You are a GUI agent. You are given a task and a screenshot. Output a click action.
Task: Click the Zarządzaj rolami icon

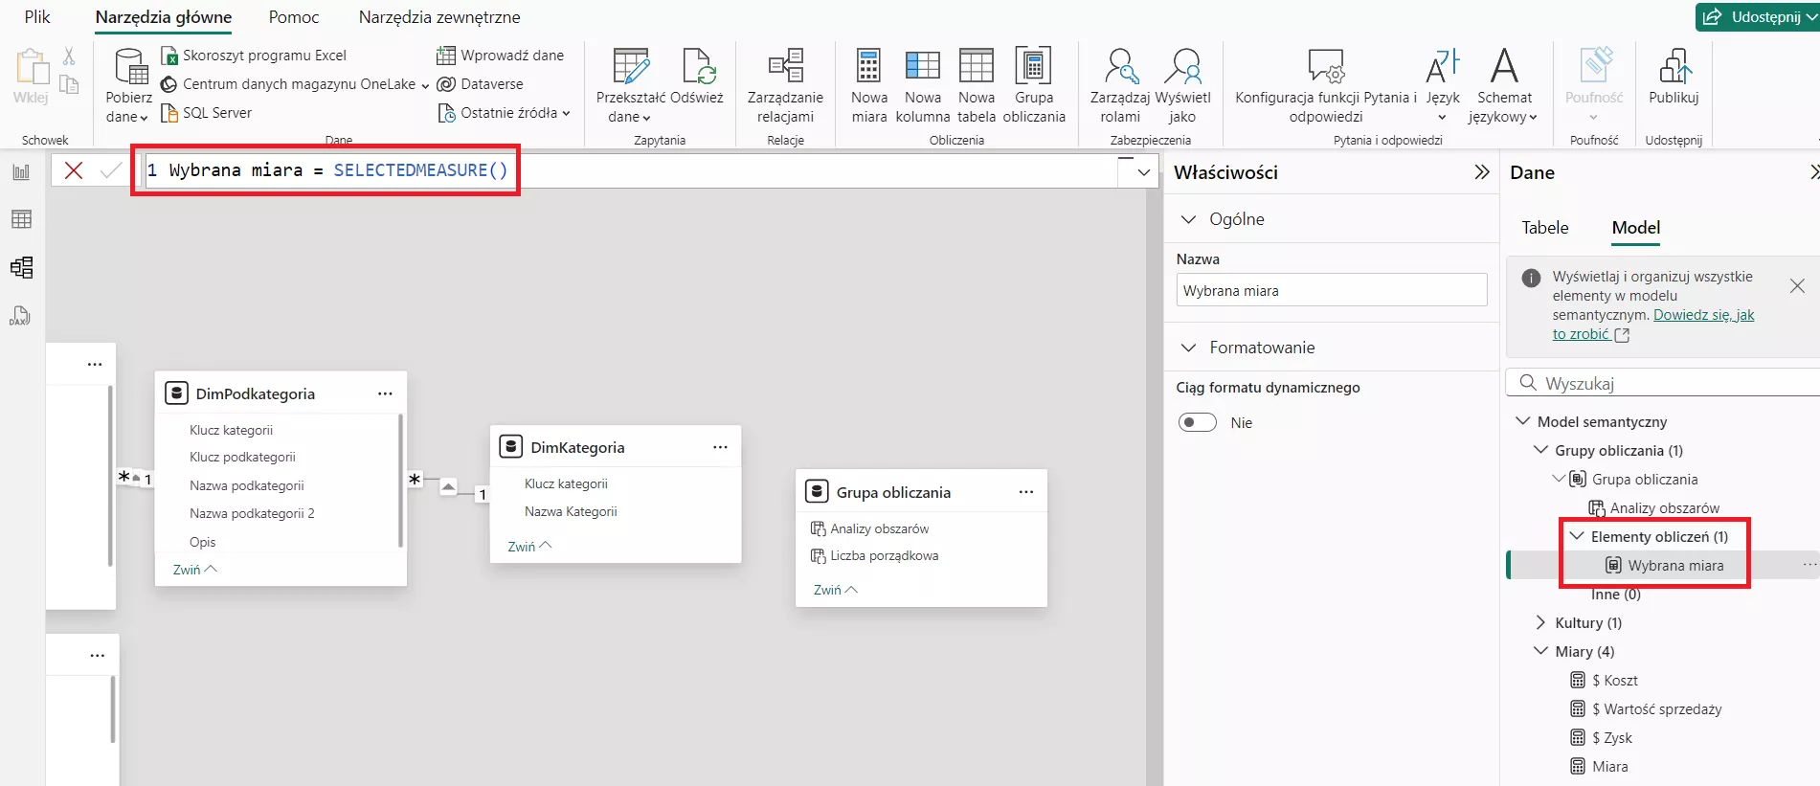[x=1119, y=67]
